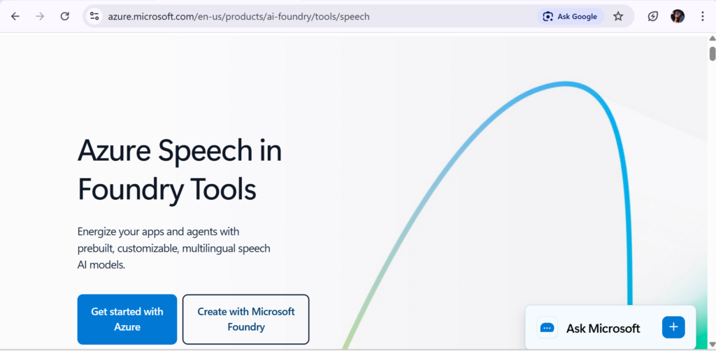Bookmark this page with the star icon

click(618, 17)
